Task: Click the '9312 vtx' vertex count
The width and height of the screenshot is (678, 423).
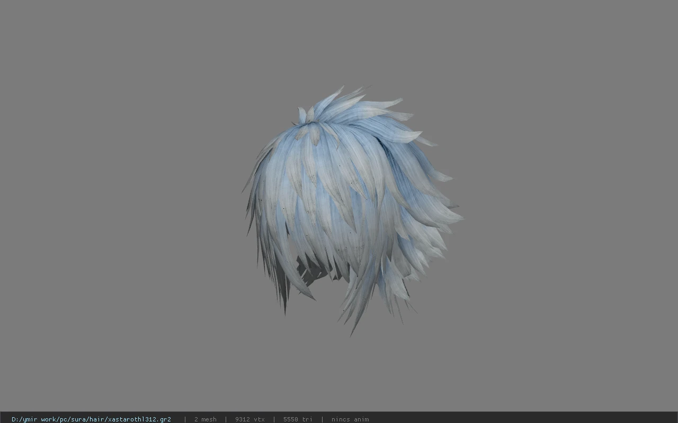Action: 250,419
